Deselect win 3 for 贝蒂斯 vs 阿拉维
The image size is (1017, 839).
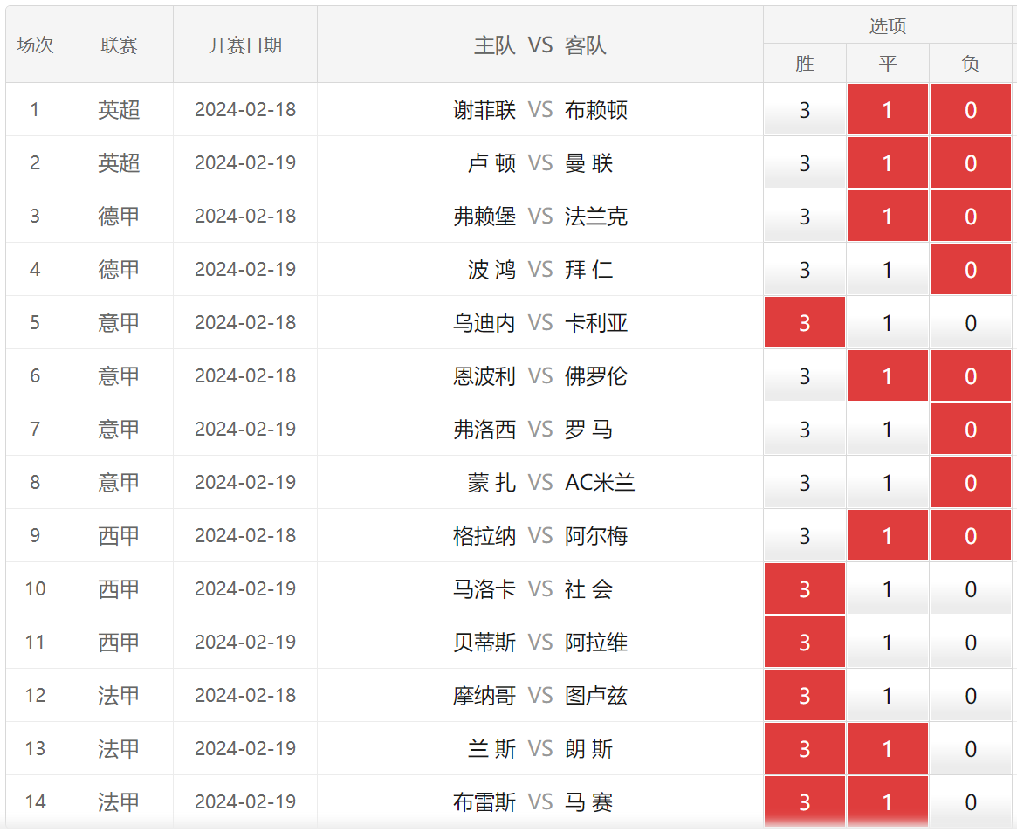[804, 642]
